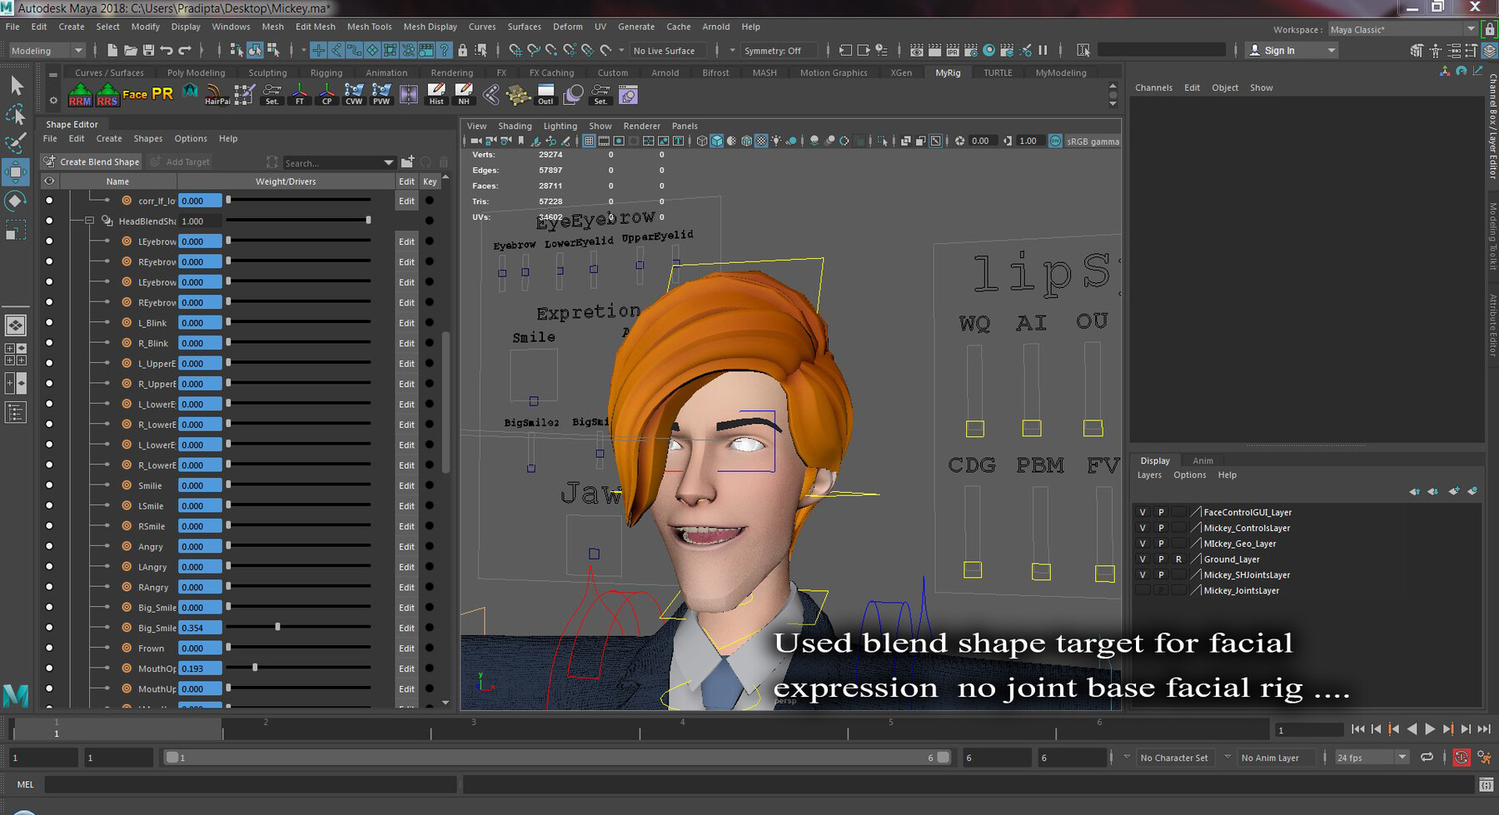Viewport: 1499px width, 815px height.
Task: Click the RRM rig shelf icon
Action: click(80, 95)
